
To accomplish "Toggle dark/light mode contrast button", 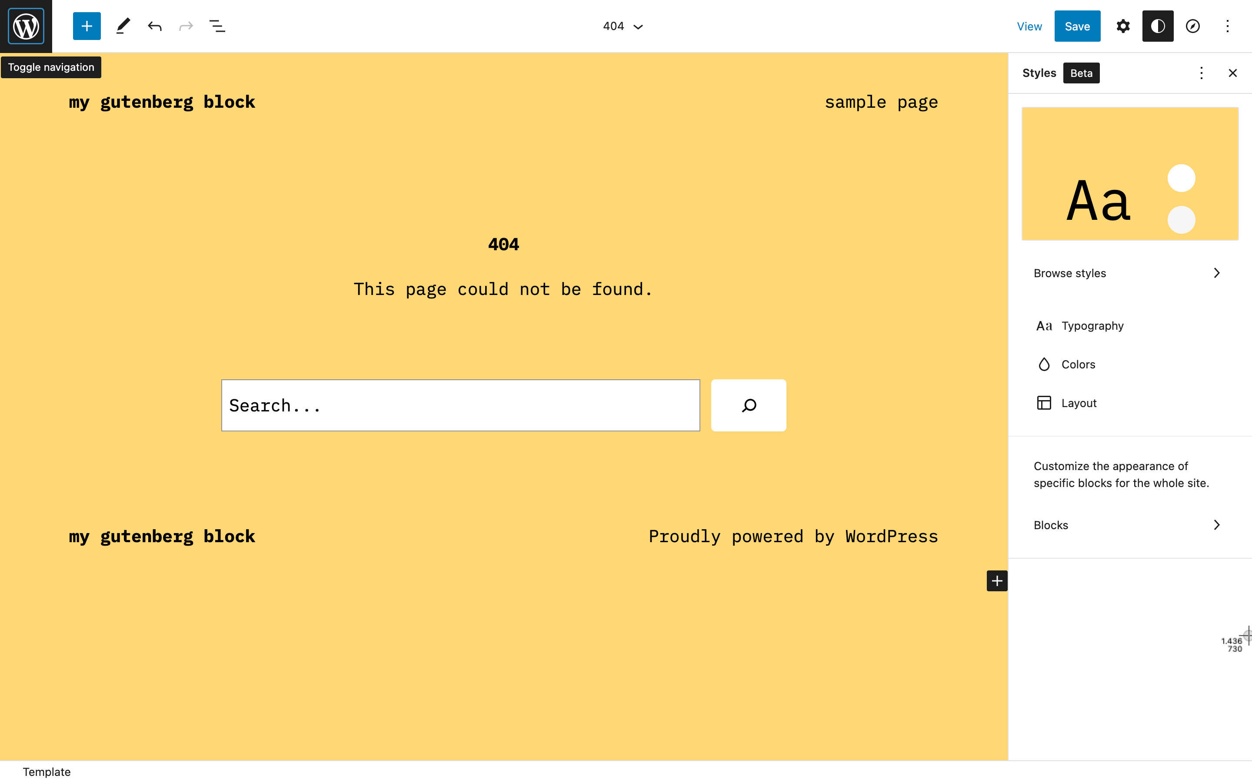I will tap(1158, 25).
